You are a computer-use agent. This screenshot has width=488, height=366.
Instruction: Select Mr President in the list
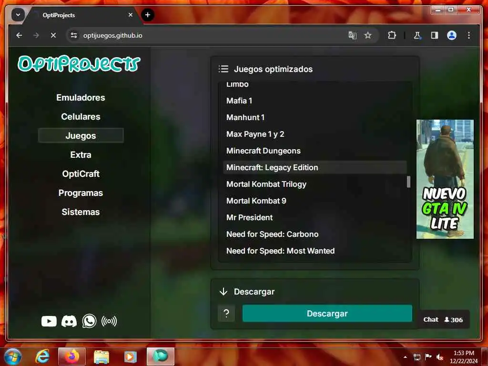pyautogui.click(x=315, y=217)
